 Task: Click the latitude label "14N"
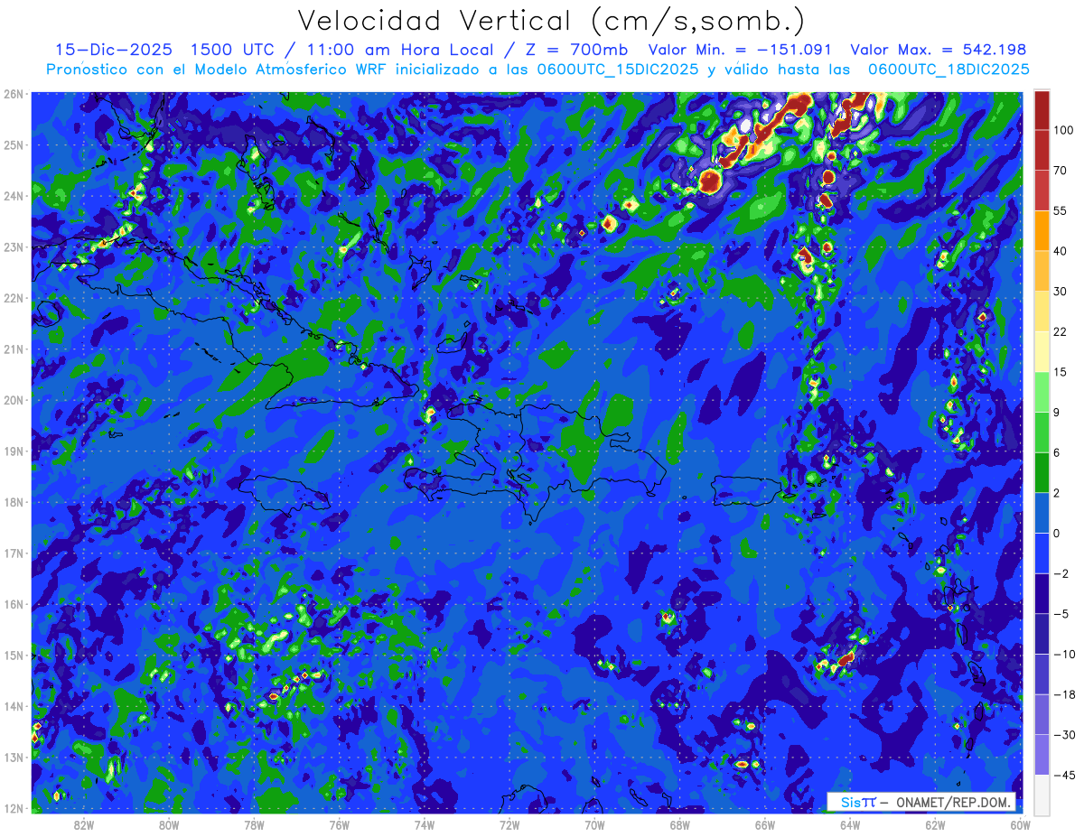coord(14,706)
